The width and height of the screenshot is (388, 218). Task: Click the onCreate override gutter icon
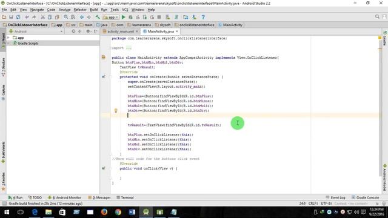pos(104,77)
